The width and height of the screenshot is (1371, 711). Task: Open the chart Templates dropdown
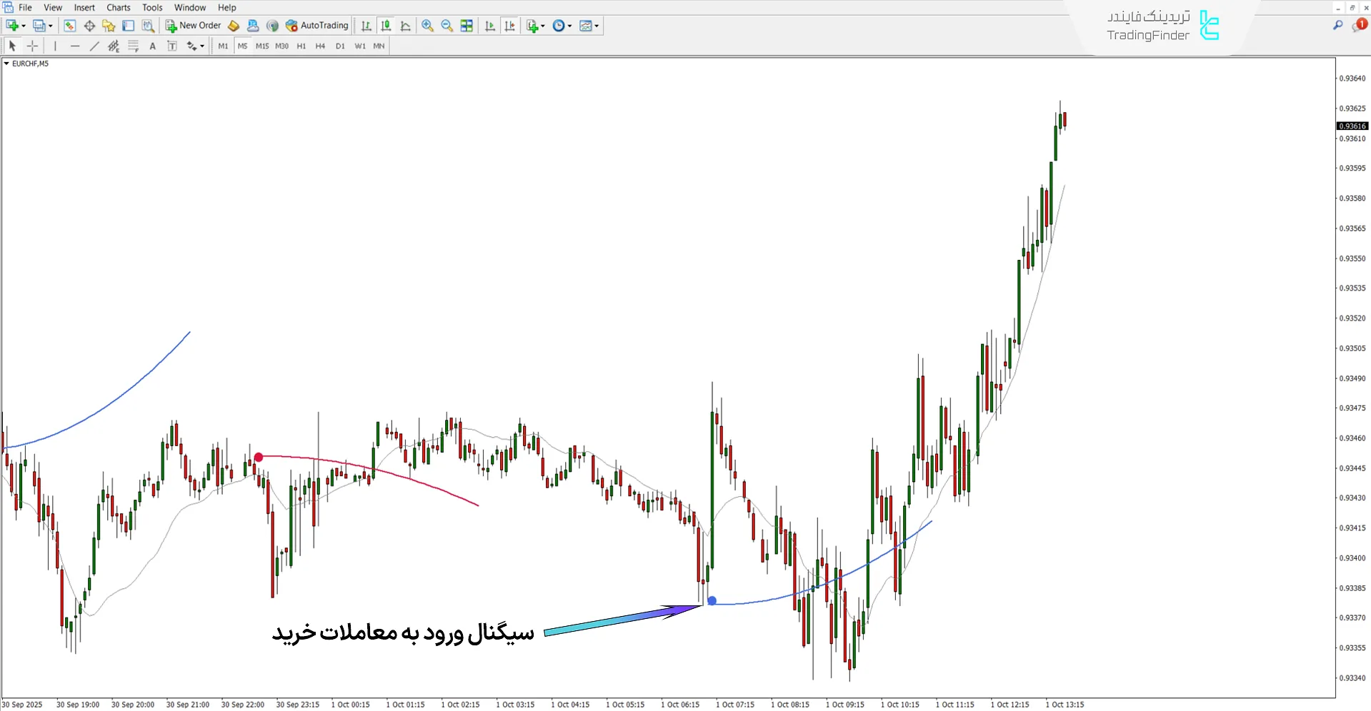pos(589,26)
